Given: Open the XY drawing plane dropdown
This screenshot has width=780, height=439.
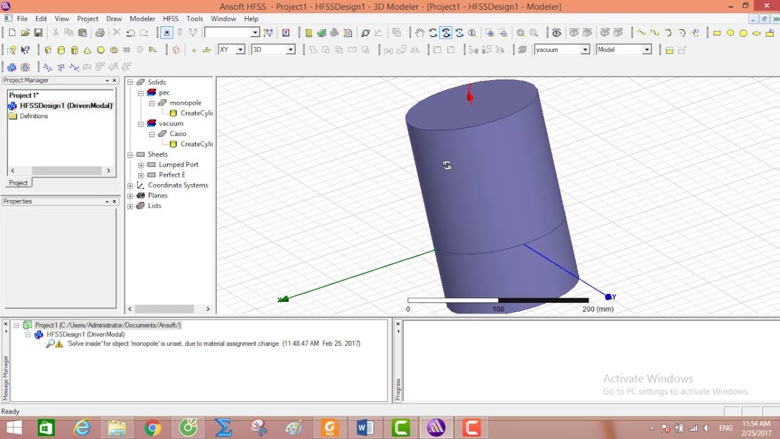Looking at the screenshot, I should point(240,50).
